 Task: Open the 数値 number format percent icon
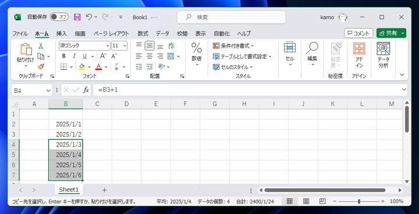pos(197,48)
